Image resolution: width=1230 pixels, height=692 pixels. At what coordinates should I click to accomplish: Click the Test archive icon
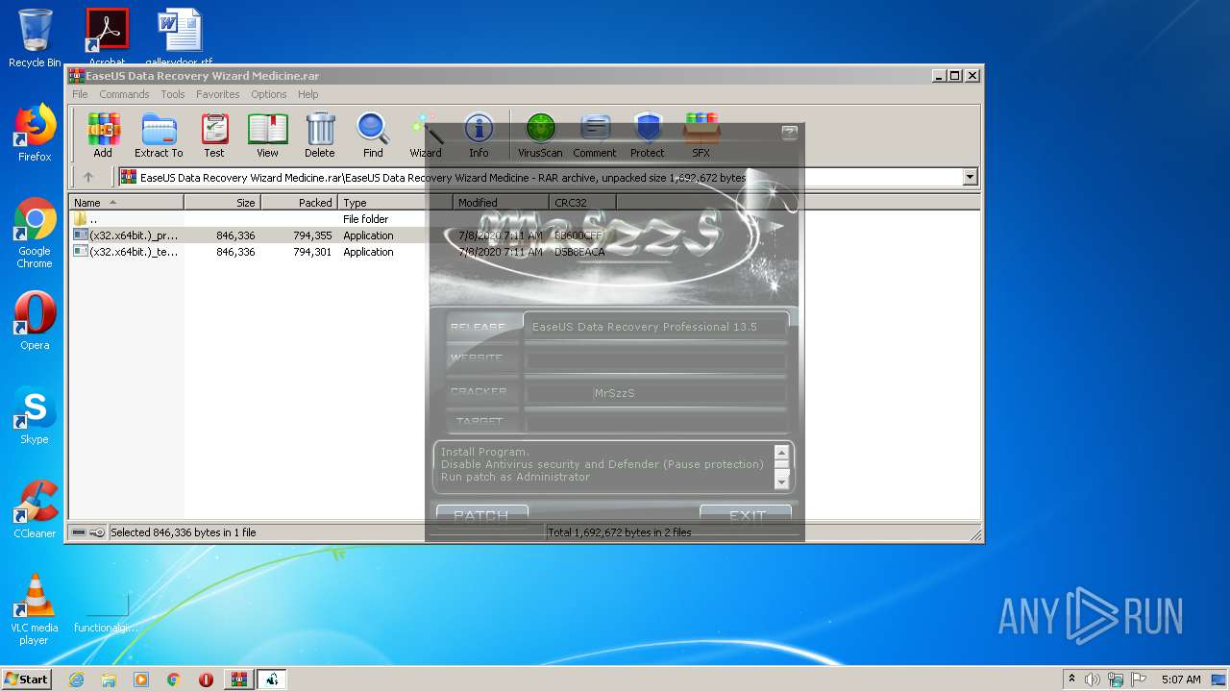(x=214, y=135)
